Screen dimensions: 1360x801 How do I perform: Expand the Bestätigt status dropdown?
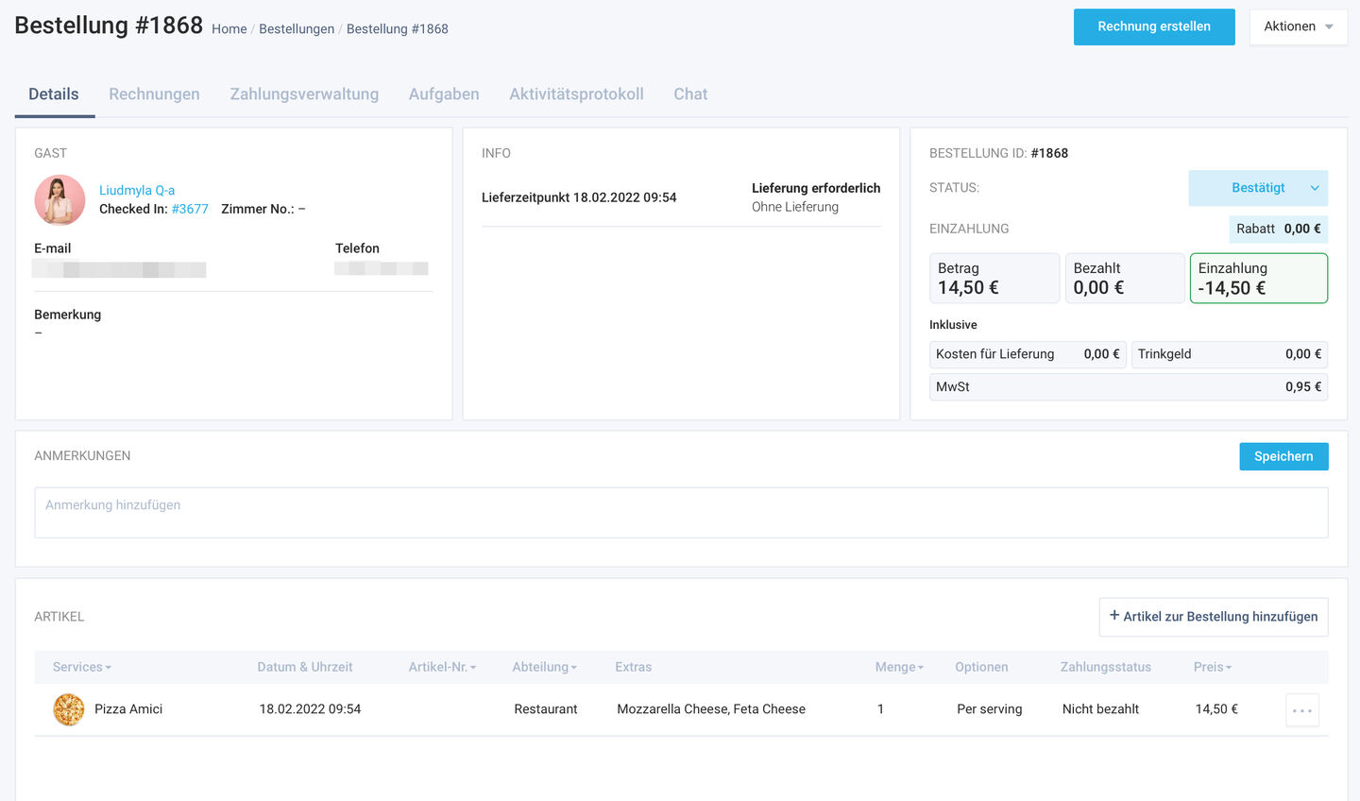1258,188
